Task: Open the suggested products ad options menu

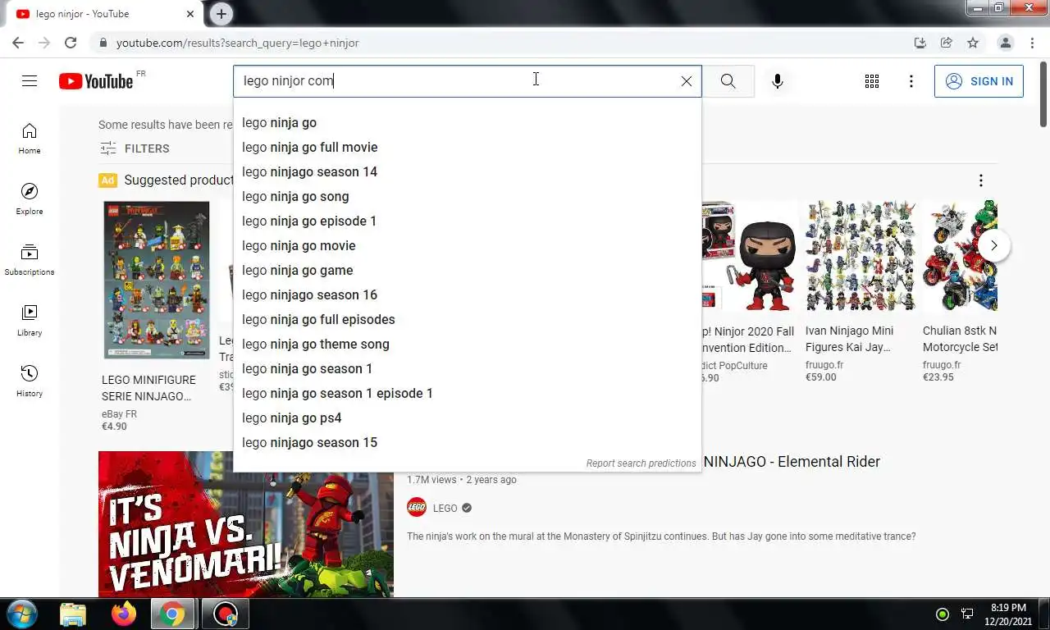Action: point(980,180)
